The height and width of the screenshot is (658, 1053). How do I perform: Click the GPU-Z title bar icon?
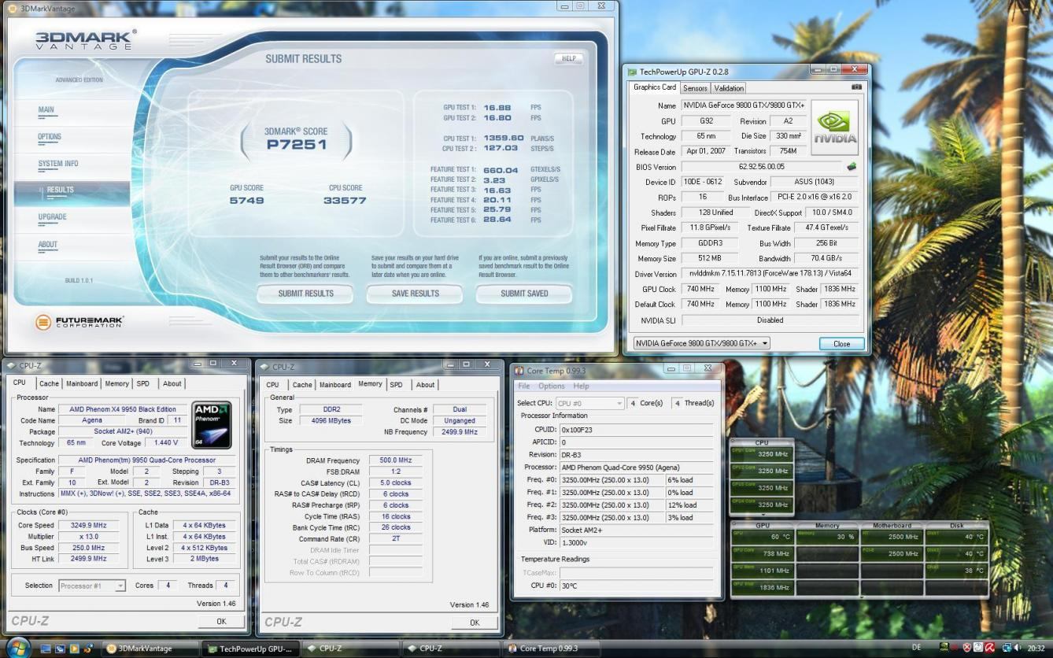point(632,72)
